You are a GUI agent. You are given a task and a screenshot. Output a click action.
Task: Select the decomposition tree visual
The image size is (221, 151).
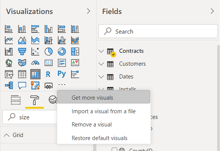point(9,85)
